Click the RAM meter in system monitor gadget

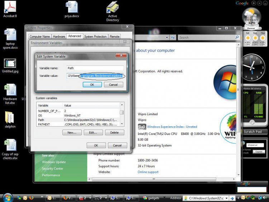point(259,104)
